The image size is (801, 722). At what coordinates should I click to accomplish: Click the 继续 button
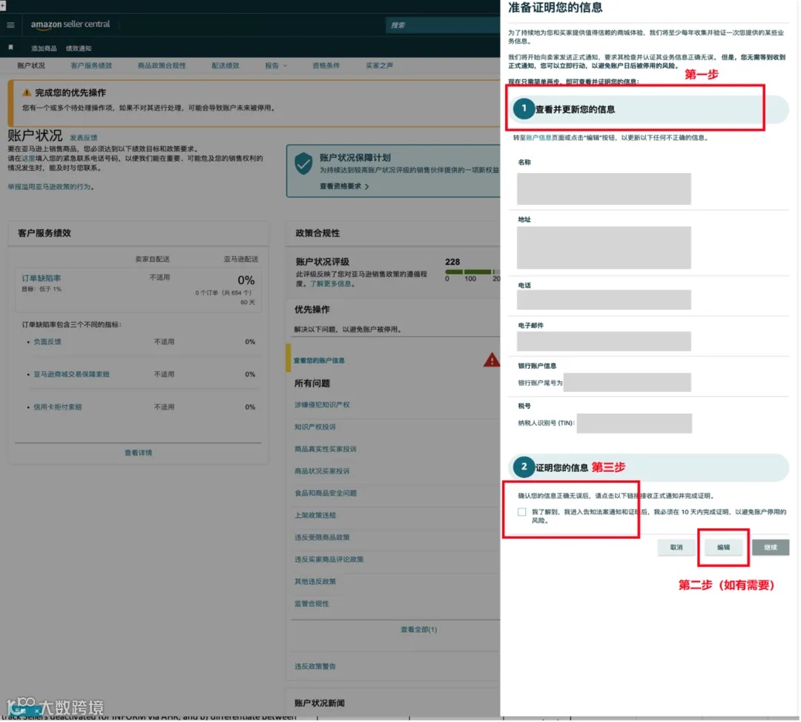[771, 548]
